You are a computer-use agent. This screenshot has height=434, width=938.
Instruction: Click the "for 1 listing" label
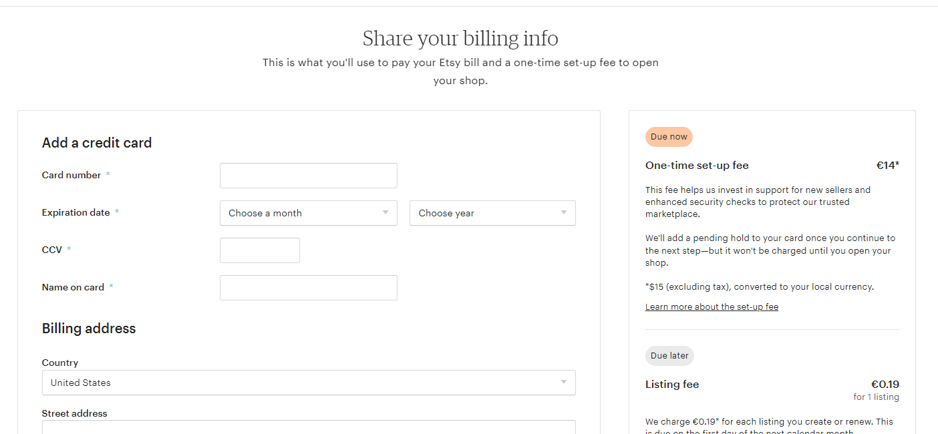pos(876,397)
